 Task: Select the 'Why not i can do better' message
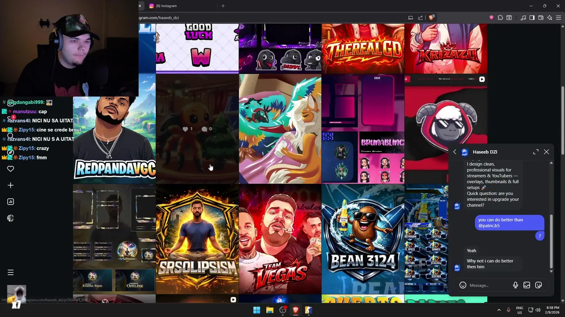click(492, 264)
